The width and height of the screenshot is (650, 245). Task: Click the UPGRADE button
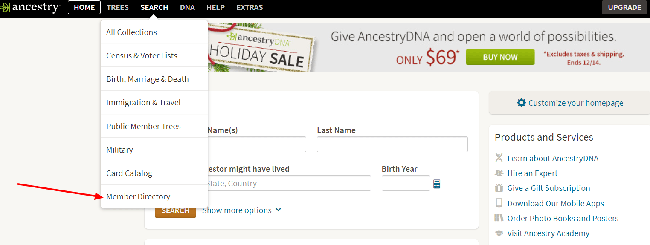(624, 7)
